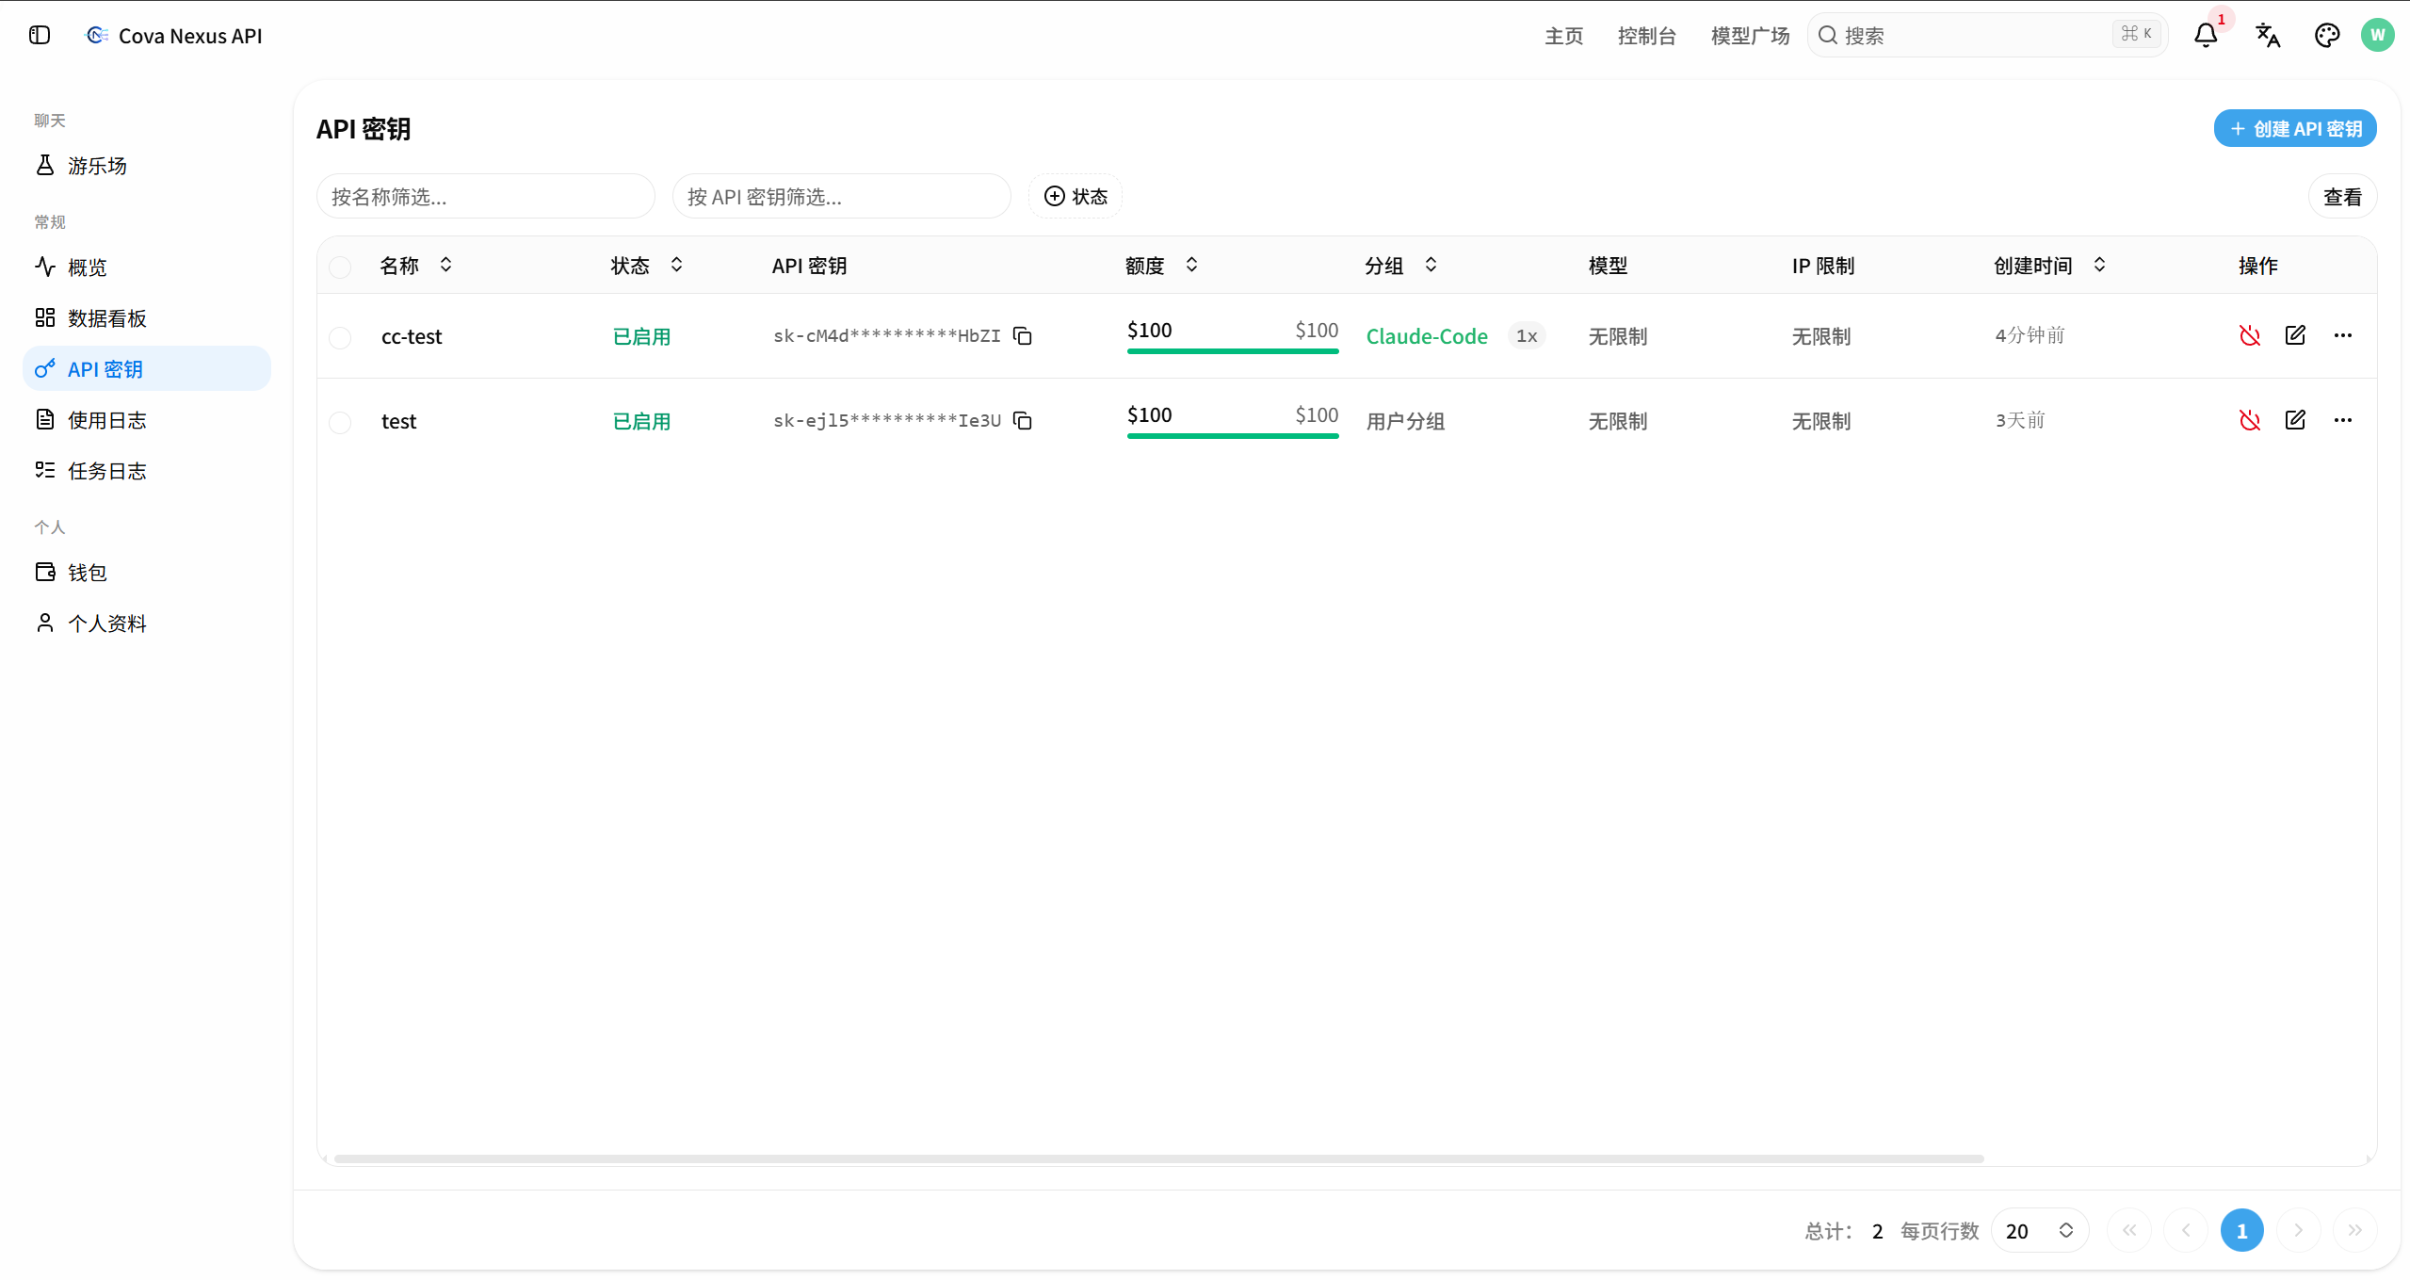Open the language translation switcher
The image size is (2410, 1280).
[x=2268, y=36]
